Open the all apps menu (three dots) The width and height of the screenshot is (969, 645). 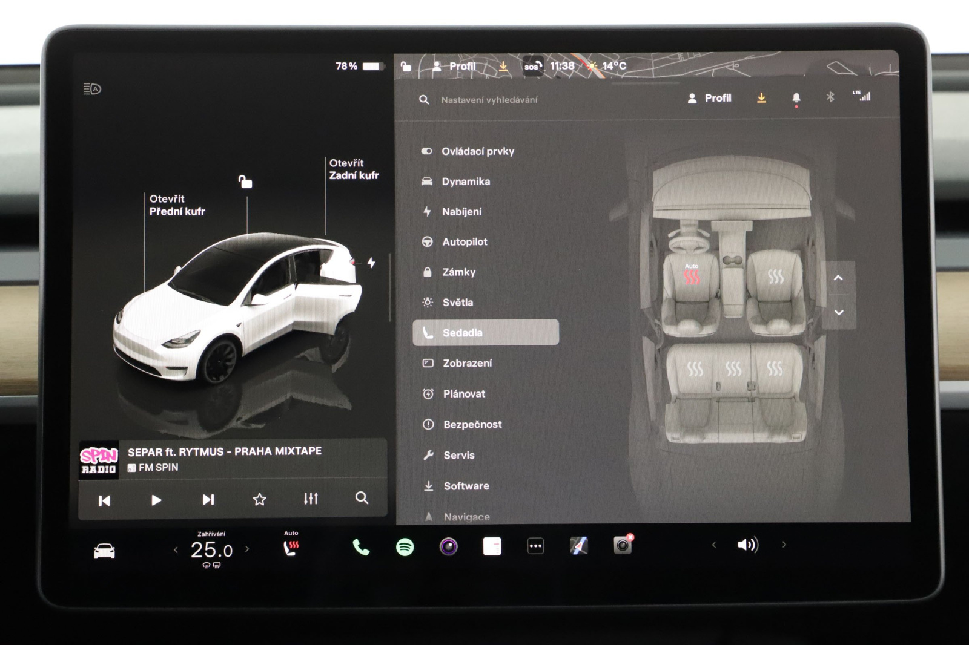pos(535,546)
